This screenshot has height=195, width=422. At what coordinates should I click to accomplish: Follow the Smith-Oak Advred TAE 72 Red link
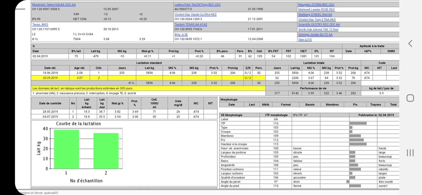point(318,29)
